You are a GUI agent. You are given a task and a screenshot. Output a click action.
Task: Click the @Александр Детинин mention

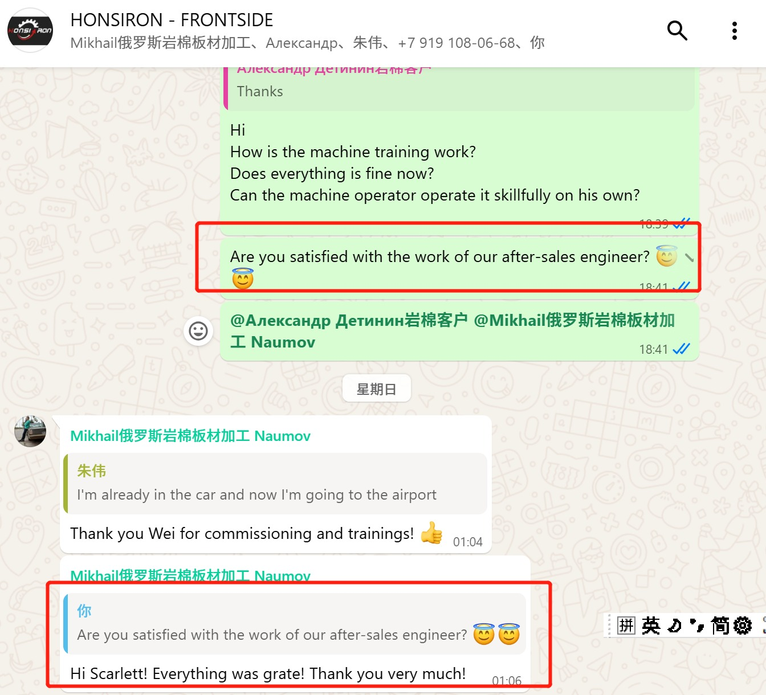(x=349, y=320)
